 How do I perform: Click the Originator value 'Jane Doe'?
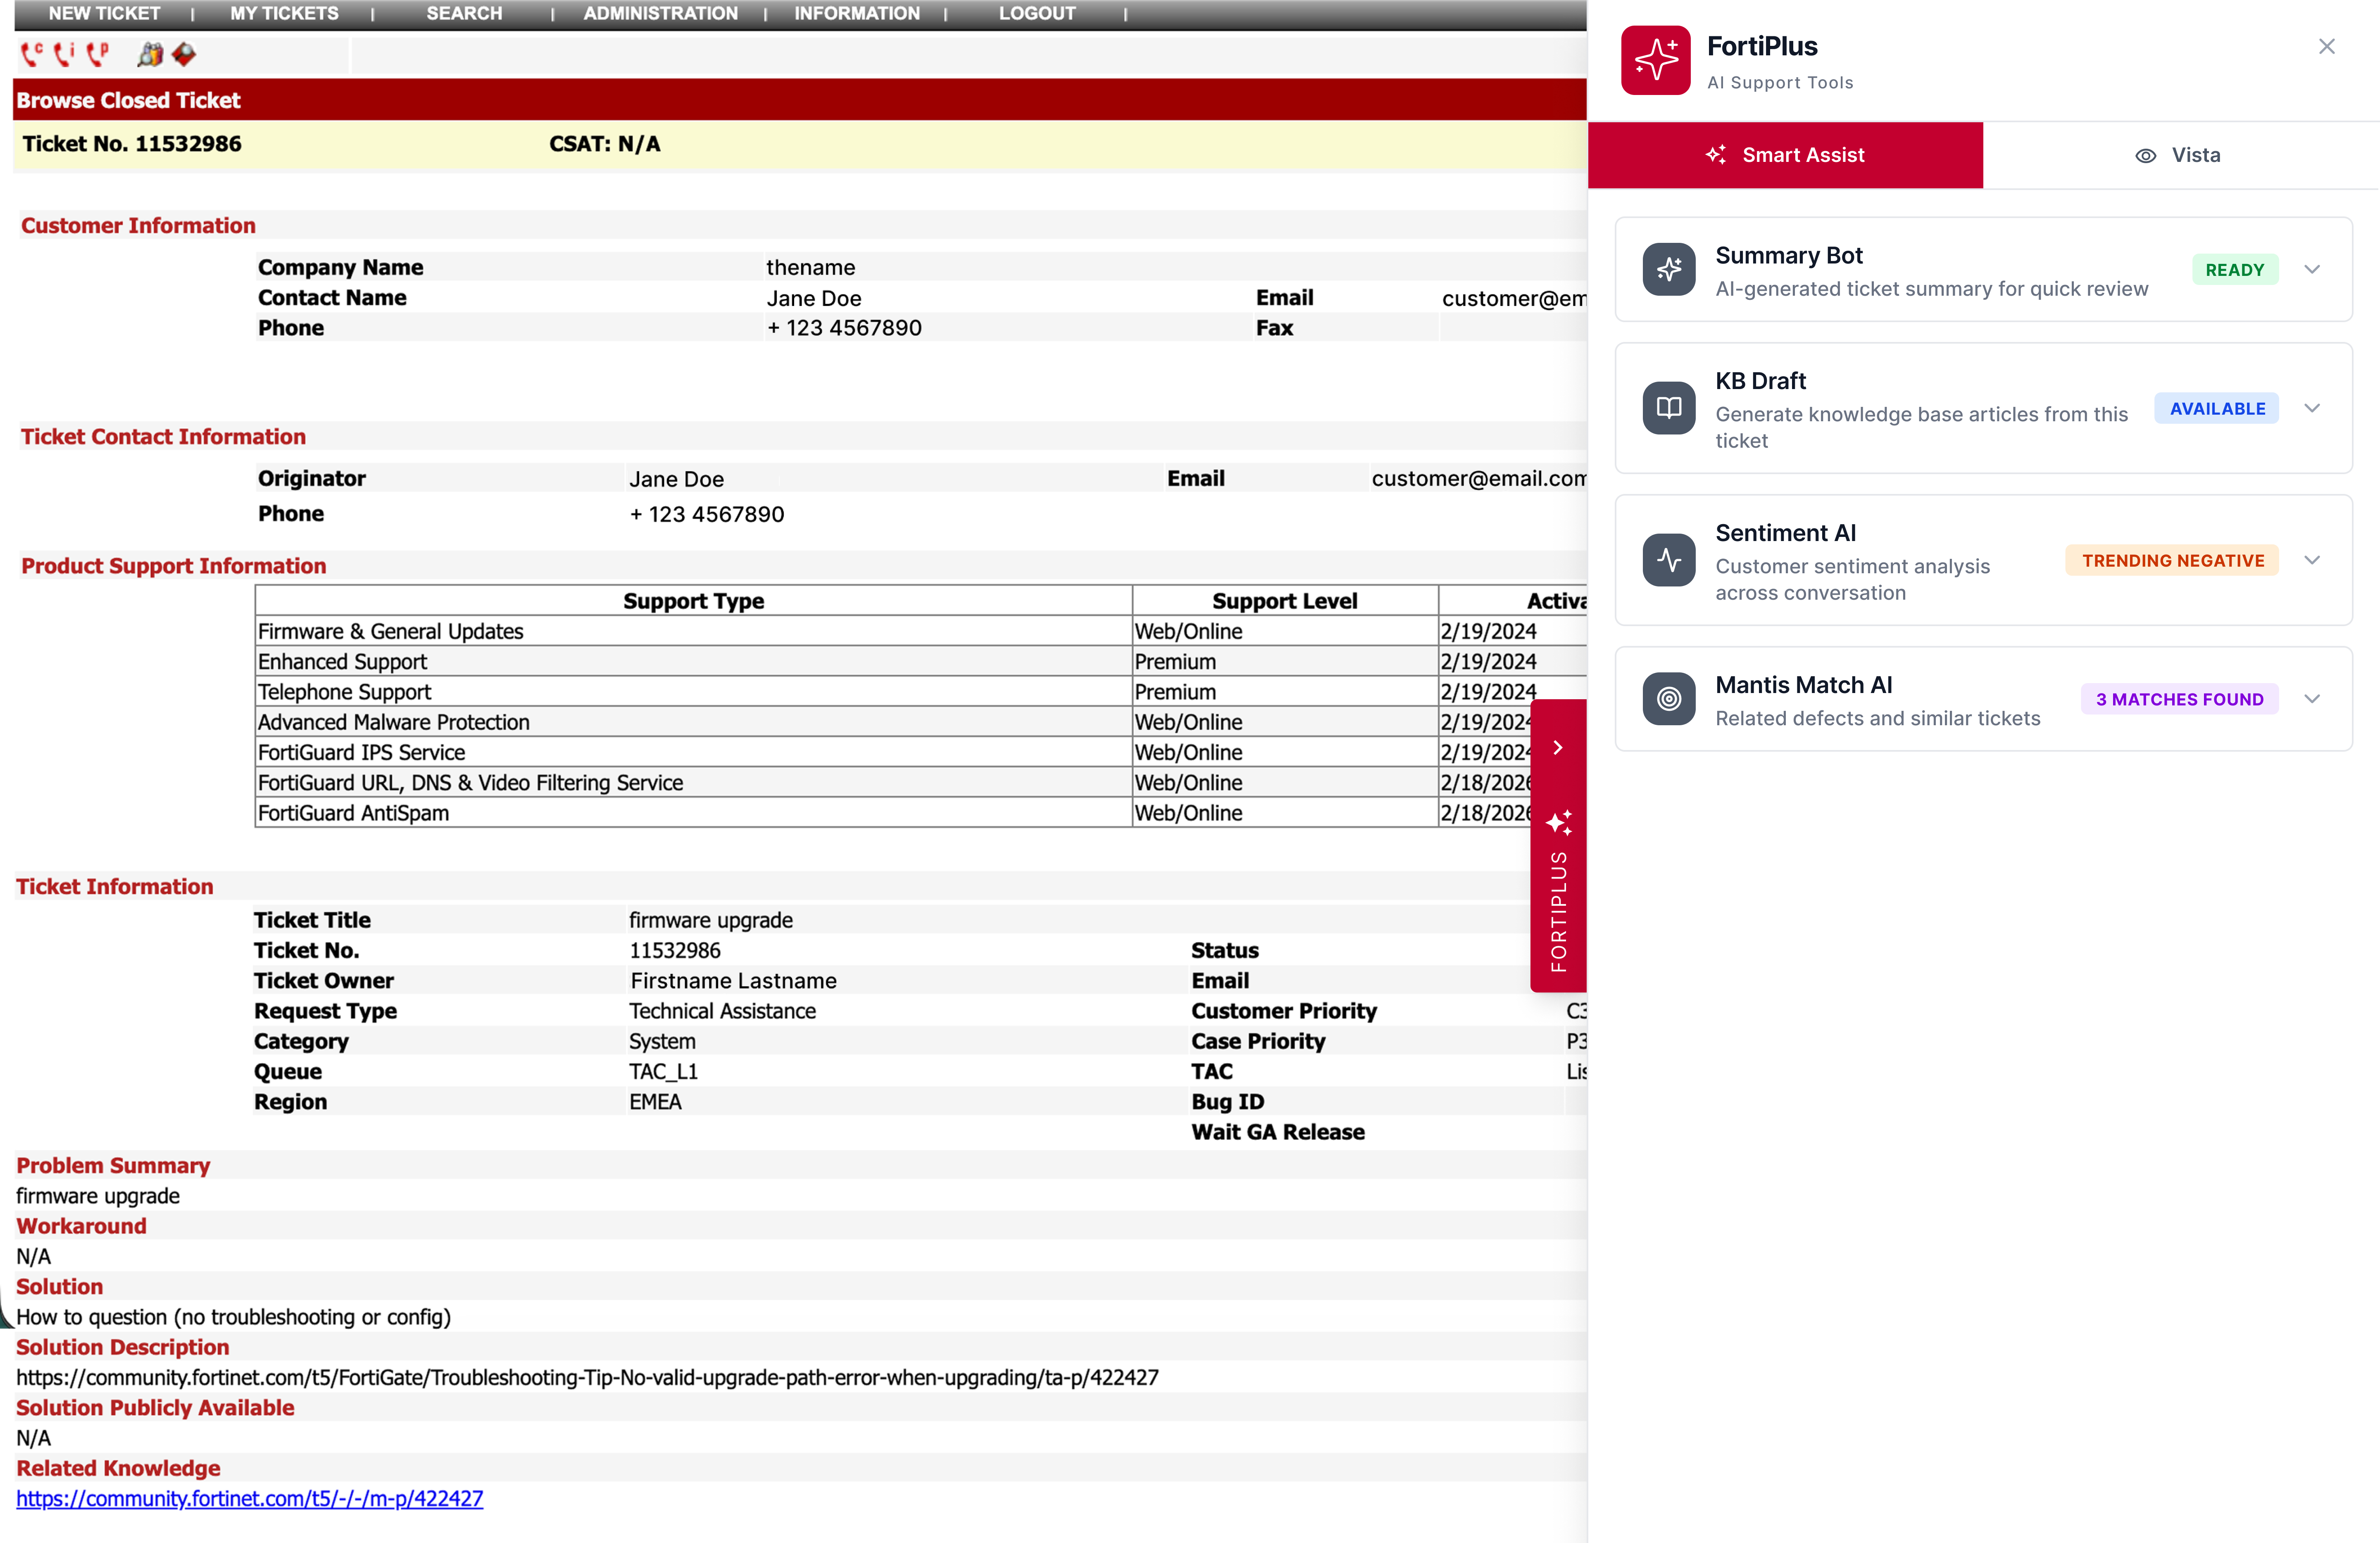click(x=676, y=479)
